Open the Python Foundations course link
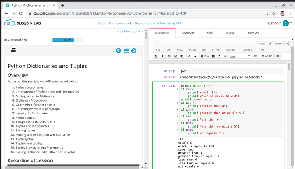 pyautogui.click(x=112, y=23)
